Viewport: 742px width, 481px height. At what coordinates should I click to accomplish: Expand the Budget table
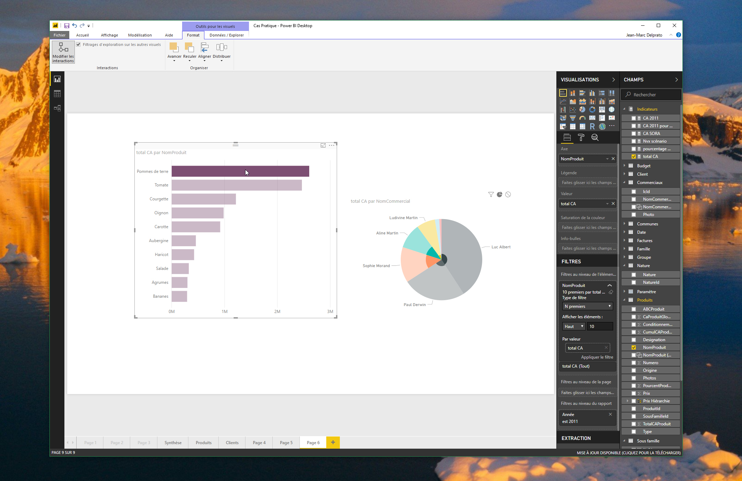[x=625, y=166]
